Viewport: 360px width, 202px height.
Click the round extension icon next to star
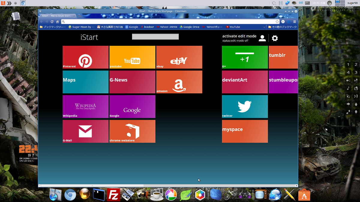point(283,22)
